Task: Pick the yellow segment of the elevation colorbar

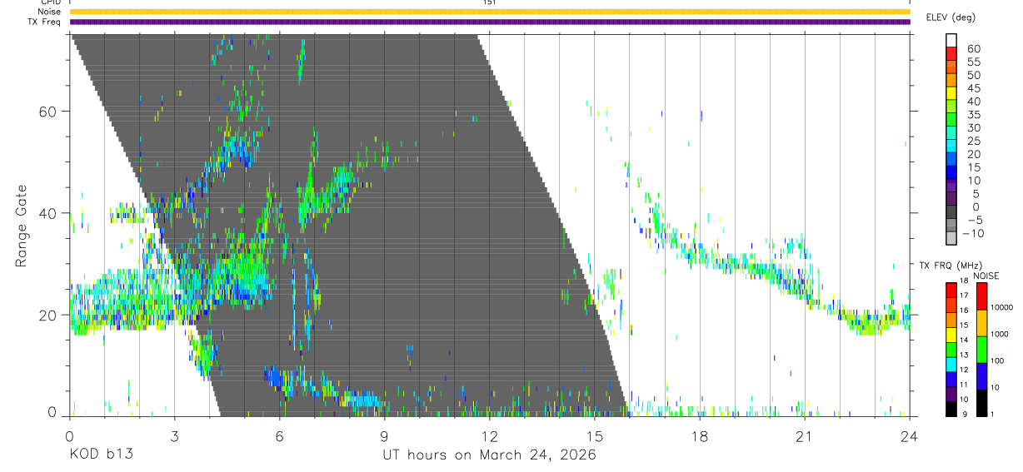Action: tap(951, 94)
